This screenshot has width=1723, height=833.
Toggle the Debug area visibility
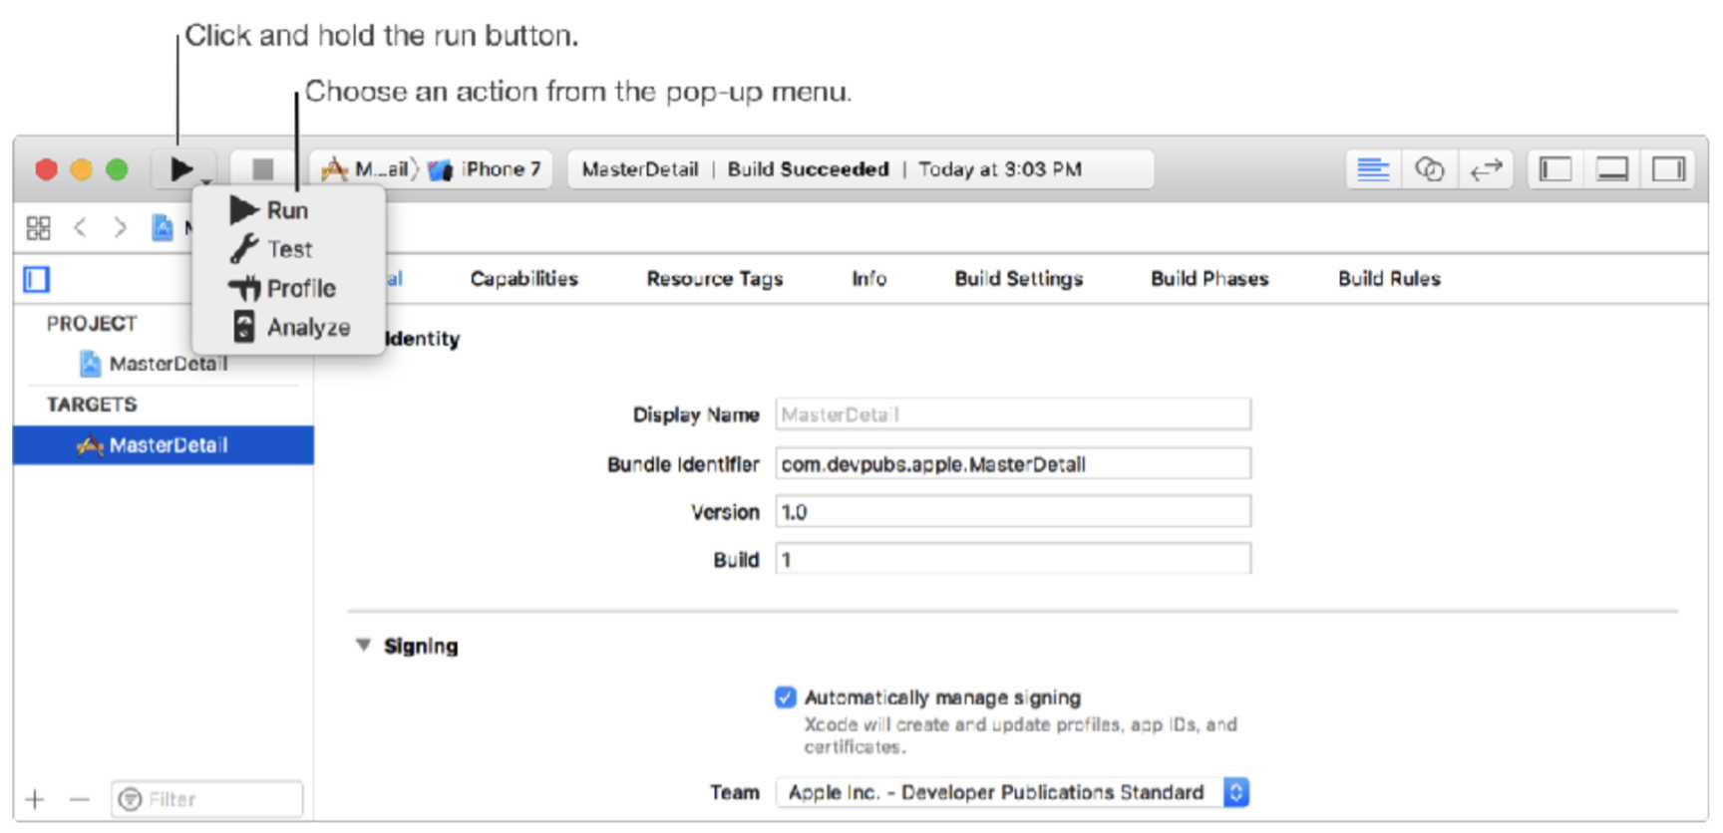[1612, 169]
